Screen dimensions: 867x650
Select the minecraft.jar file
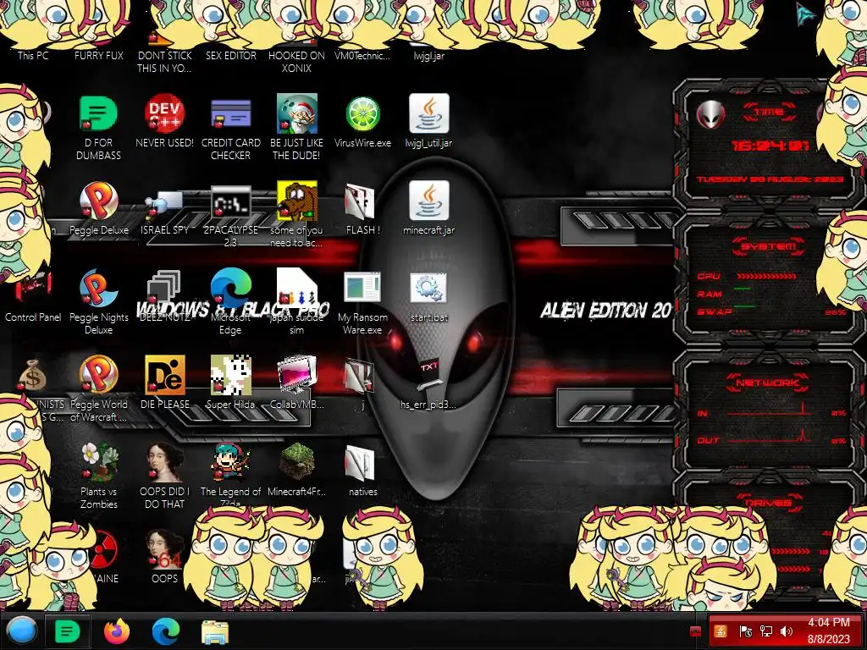click(429, 201)
